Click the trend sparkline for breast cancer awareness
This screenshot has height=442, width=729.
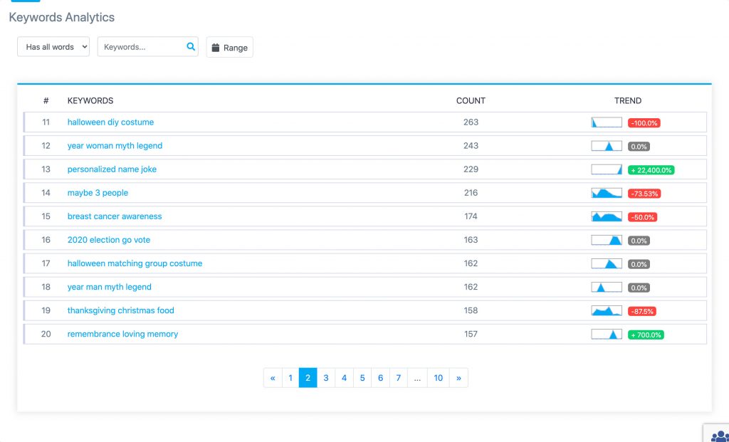coord(606,216)
